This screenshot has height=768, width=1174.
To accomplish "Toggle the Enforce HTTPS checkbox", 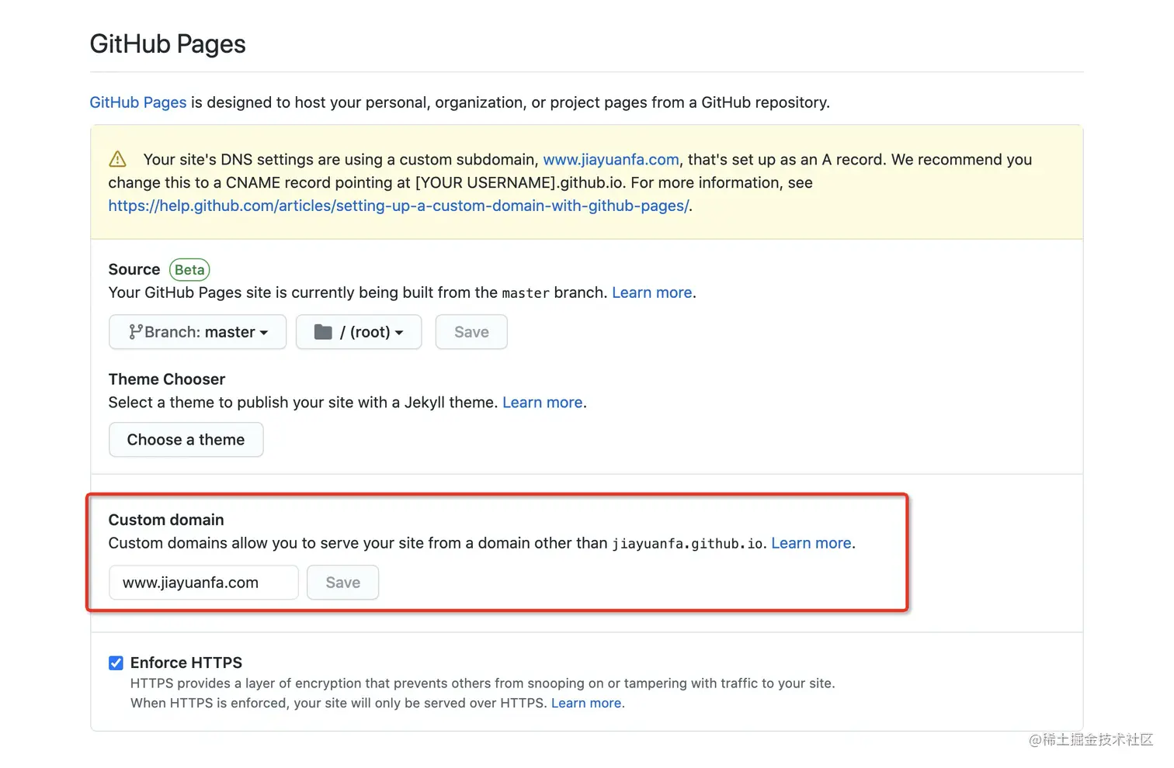I will [x=116, y=663].
